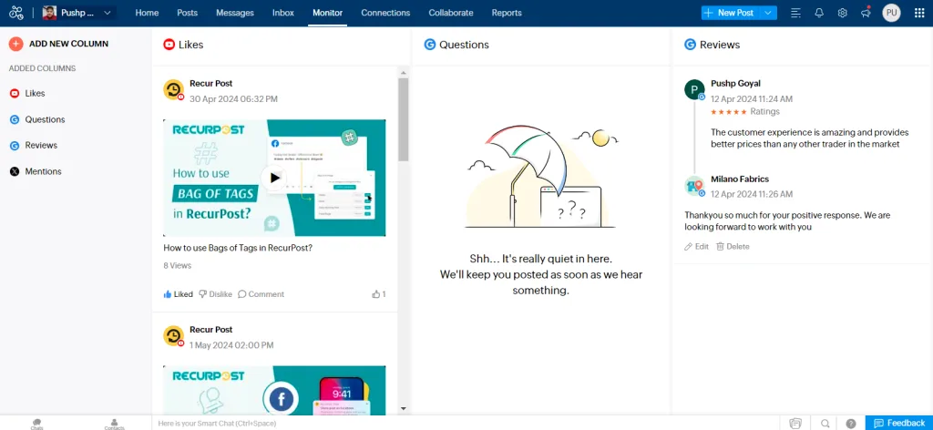Click the YouTube icon in Likes column header
This screenshot has height=430, width=933.
(169, 44)
